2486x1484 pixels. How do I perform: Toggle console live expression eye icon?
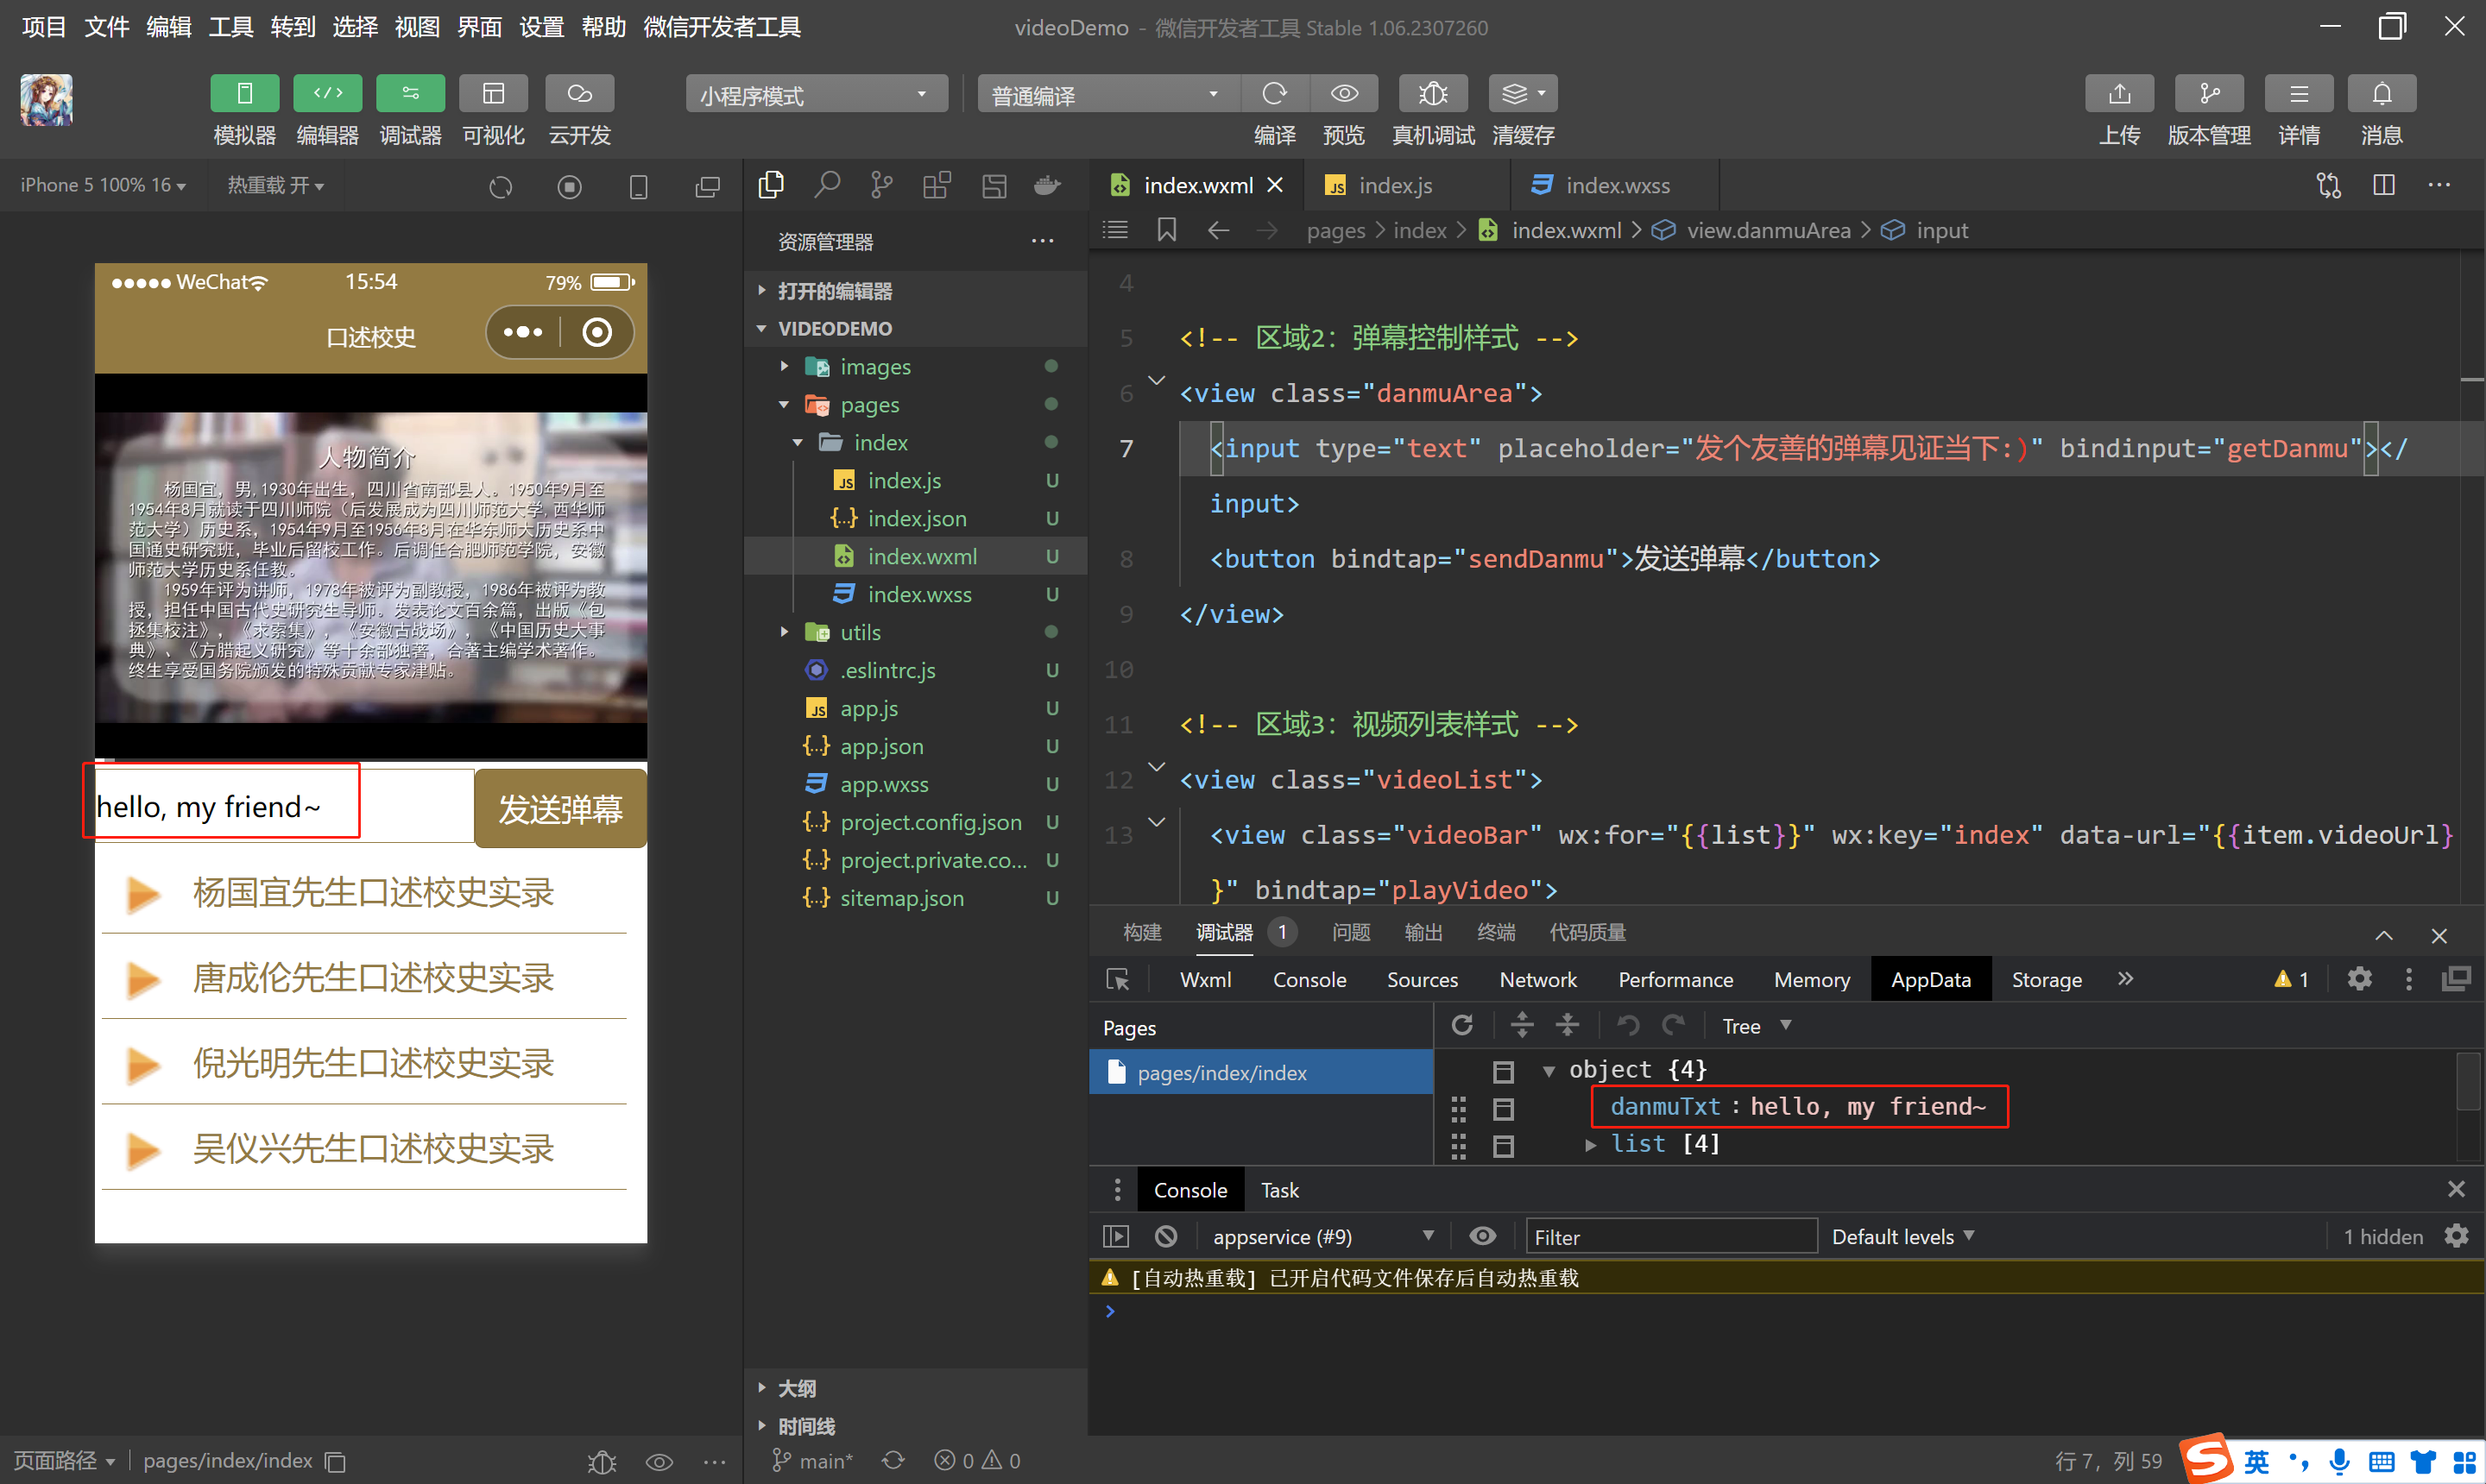pos(1483,1237)
